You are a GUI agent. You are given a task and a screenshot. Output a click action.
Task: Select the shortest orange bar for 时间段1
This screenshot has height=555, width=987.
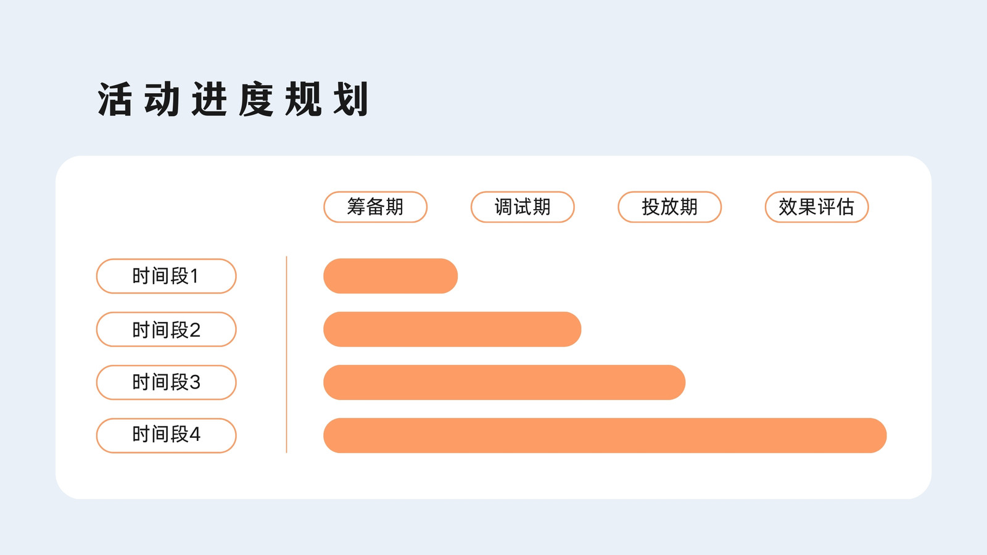(390, 276)
